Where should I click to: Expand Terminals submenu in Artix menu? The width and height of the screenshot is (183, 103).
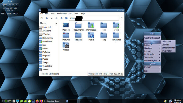152,57
